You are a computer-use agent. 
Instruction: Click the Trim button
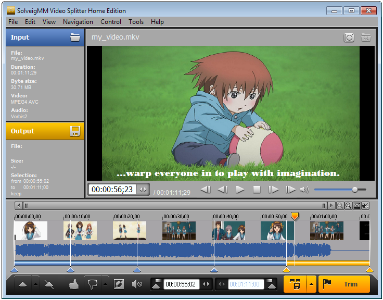pos(344,284)
